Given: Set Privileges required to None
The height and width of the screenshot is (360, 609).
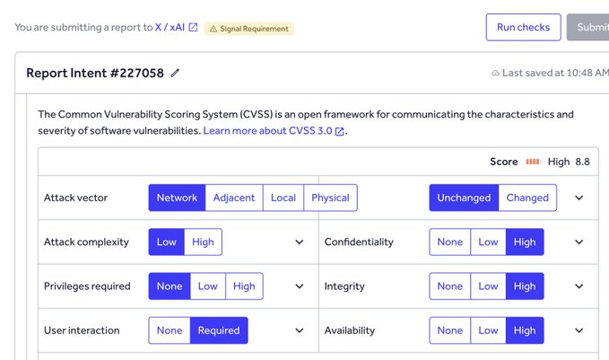Looking at the screenshot, I should click(x=170, y=286).
